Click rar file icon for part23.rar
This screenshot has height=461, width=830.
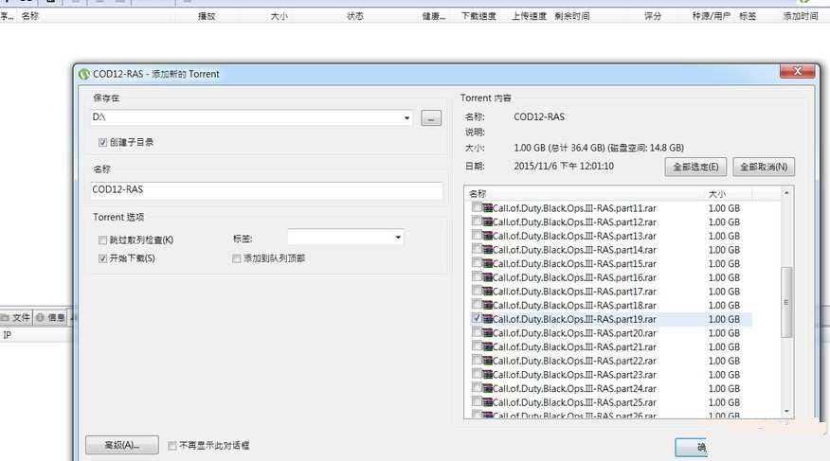488,374
